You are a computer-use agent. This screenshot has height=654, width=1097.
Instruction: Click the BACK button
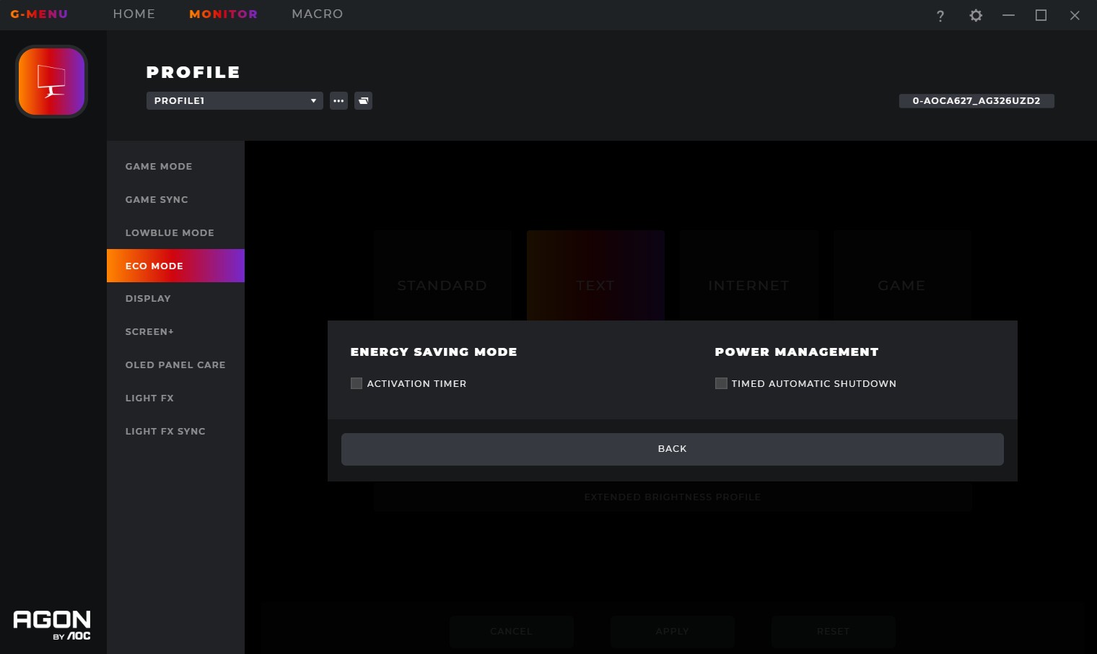(673, 449)
